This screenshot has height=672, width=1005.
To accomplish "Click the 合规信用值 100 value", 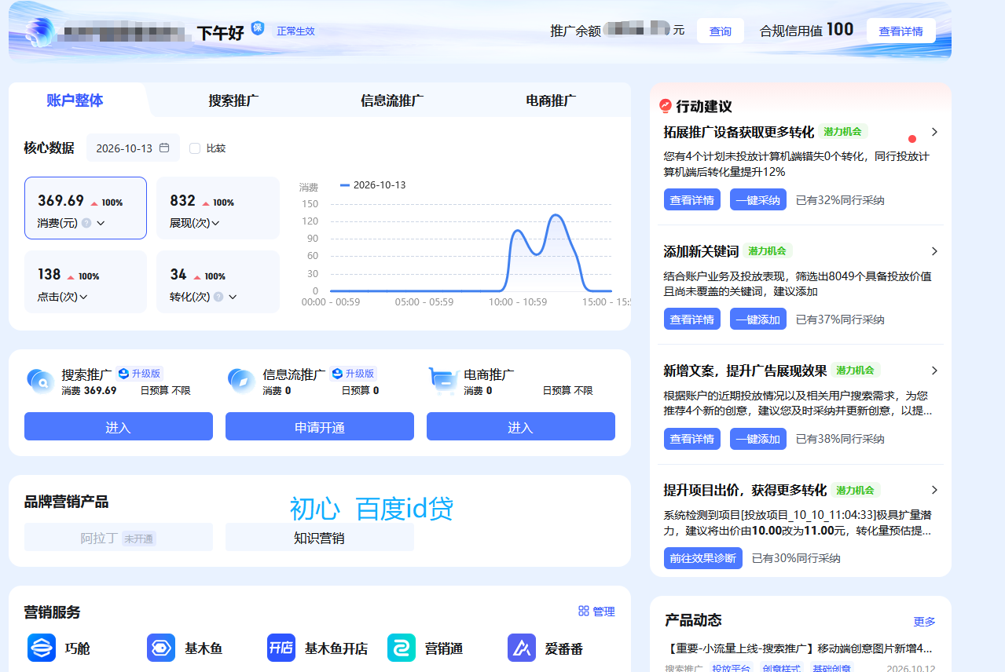I will point(840,30).
